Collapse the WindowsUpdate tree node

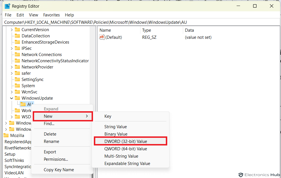tap(12, 98)
